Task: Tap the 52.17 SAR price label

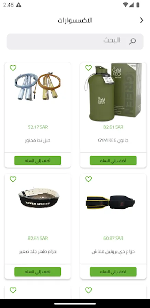Action: point(38,127)
